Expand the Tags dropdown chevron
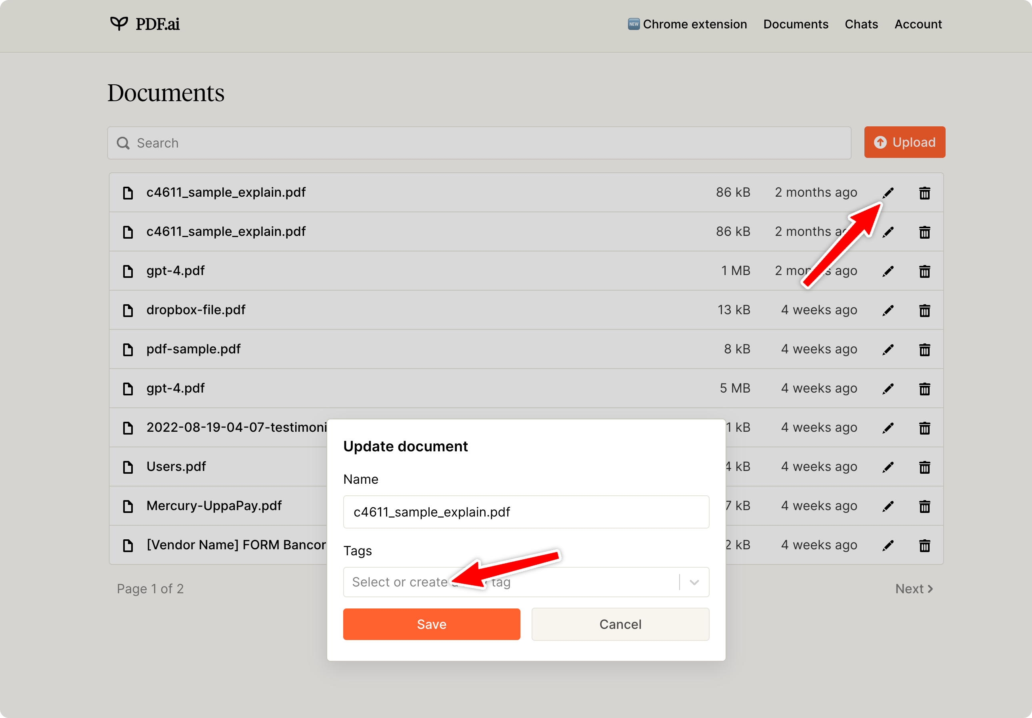The height and width of the screenshot is (718, 1032). coord(694,582)
